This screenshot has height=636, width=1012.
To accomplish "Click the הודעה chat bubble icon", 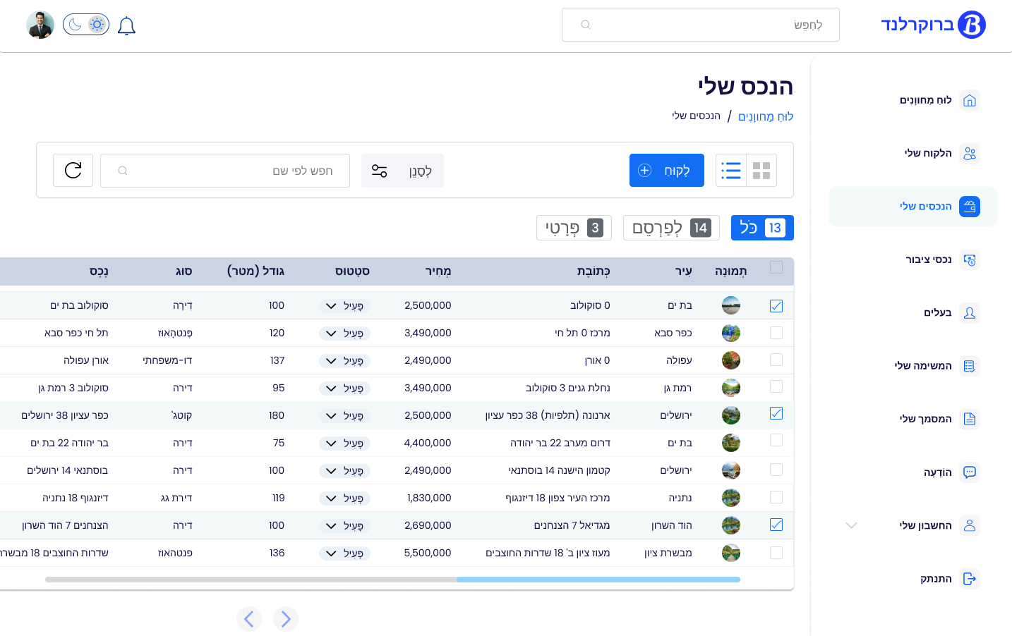I will (970, 472).
